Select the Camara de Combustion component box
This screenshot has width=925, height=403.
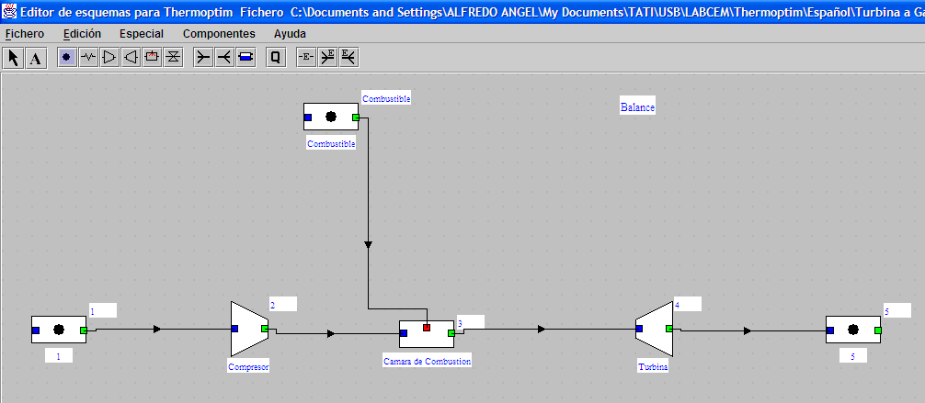pos(427,334)
